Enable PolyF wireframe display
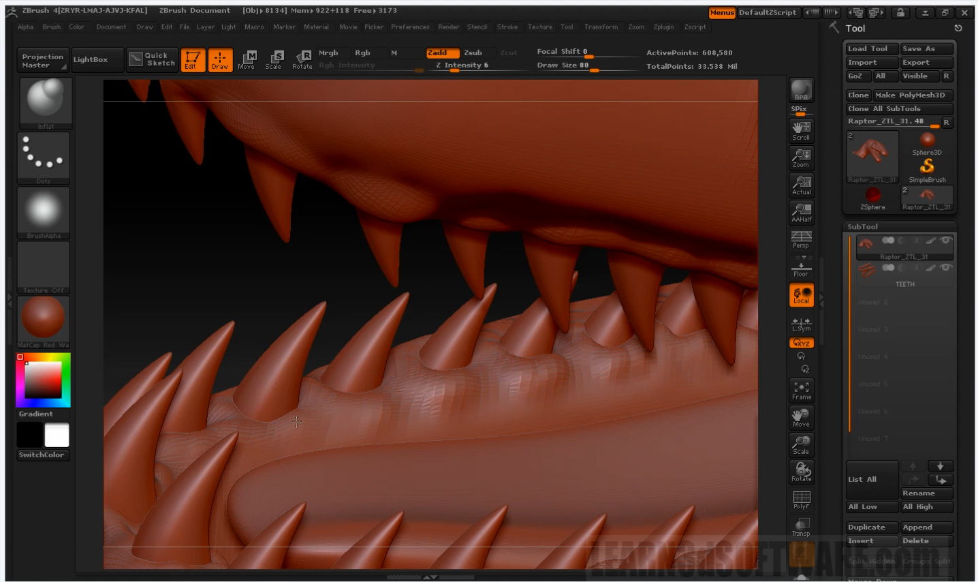Image resolution: width=978 pixels, height=582 pixels. (x=801, y=500)
